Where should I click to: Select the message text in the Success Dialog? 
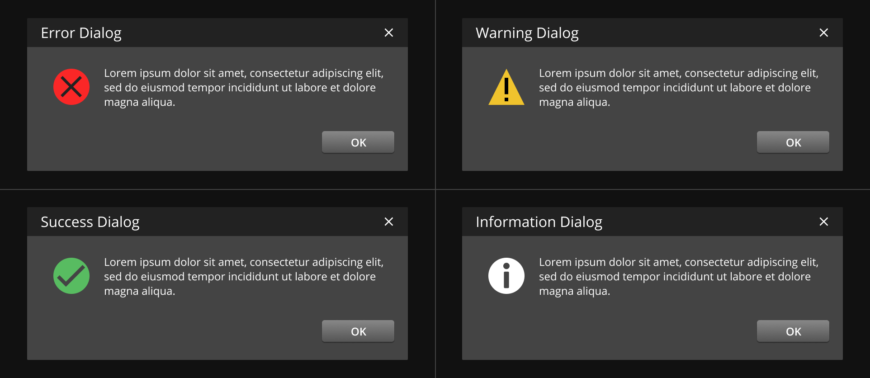tap(244, 276)
